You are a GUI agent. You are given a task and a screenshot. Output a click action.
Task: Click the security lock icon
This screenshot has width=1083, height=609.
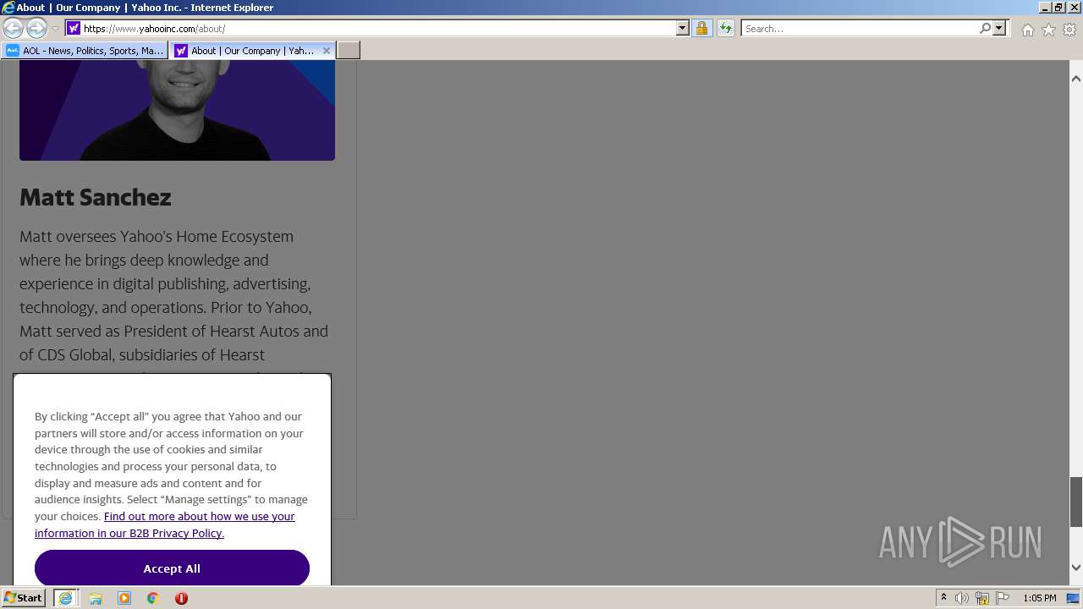pos(701,28)
